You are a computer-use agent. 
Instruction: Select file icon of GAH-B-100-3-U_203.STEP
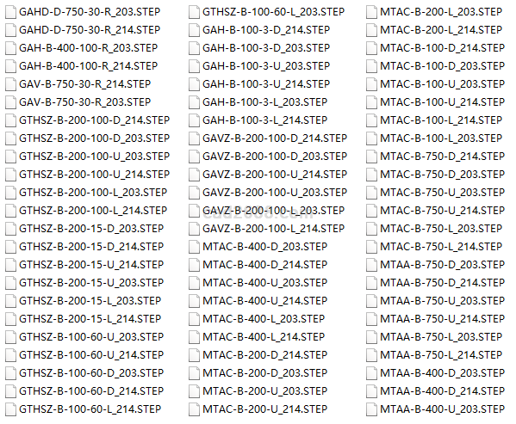pyautogui.click(x=194, y=66)
